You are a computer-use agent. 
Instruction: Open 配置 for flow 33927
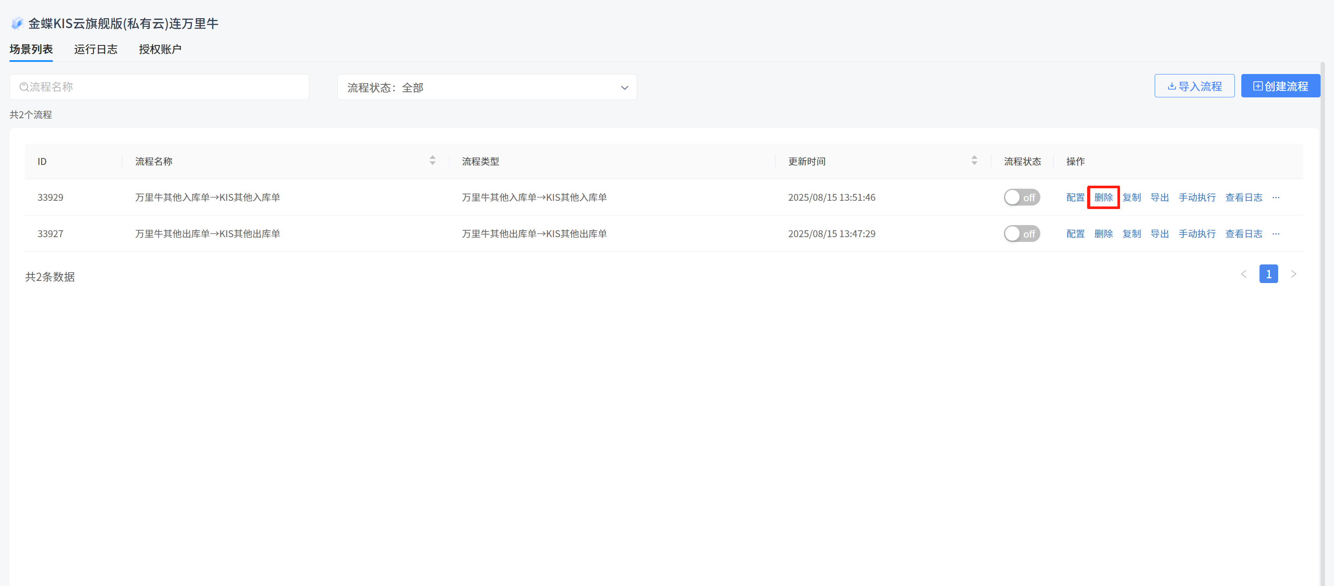pyautogui.click(x=1075, y=233)
